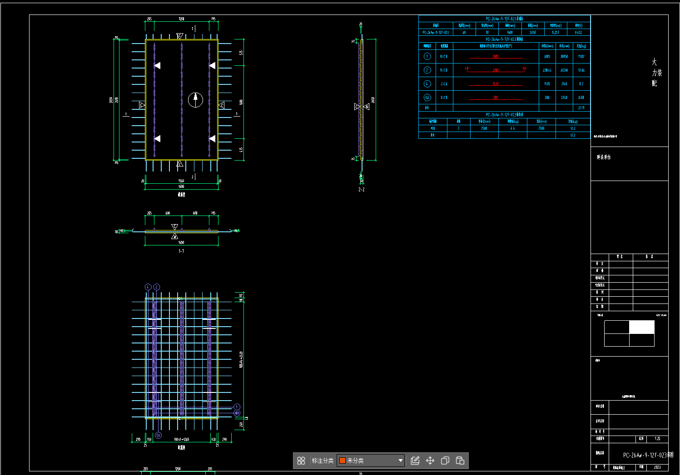This screenshot has width=680, height=475.
Task: Open the annotation categories grid icon
Action: [x=301, y=460]
